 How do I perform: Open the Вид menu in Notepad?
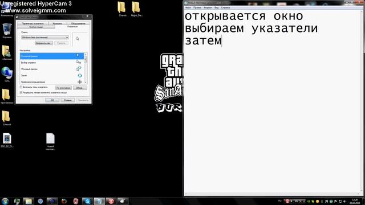click(x=217, y=7)
